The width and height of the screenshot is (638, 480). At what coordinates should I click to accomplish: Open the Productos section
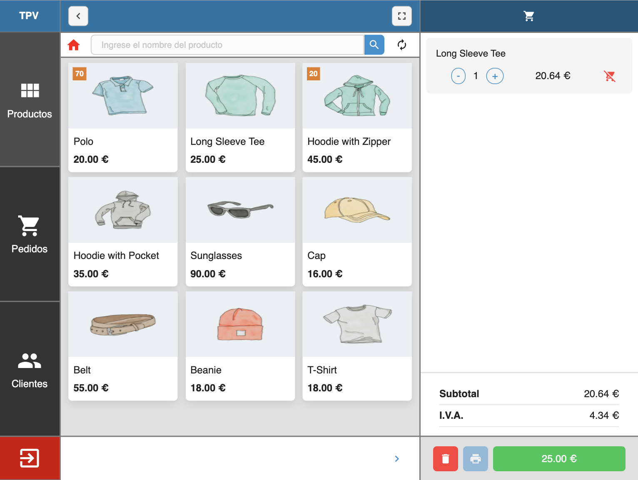[x=30, y=100]
